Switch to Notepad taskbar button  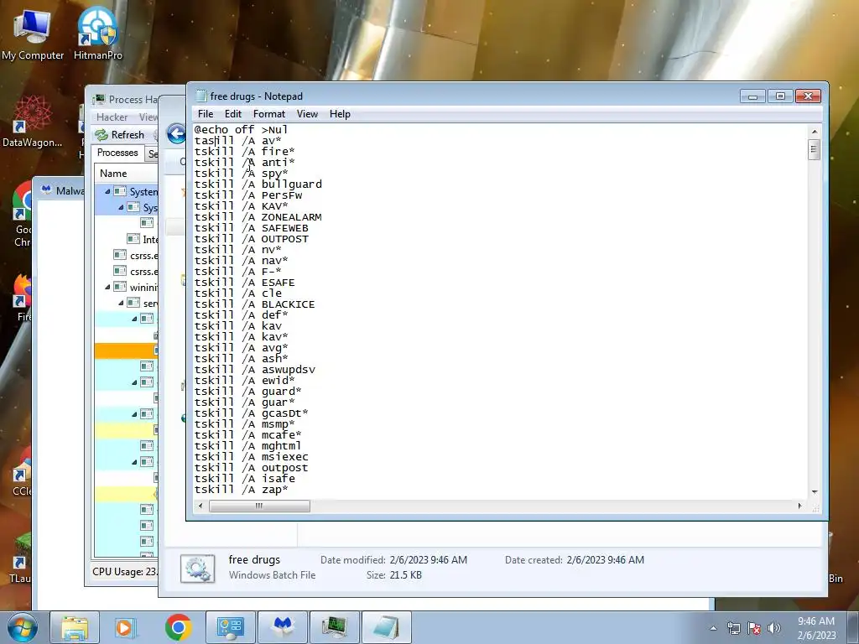(x=387, y=627)
